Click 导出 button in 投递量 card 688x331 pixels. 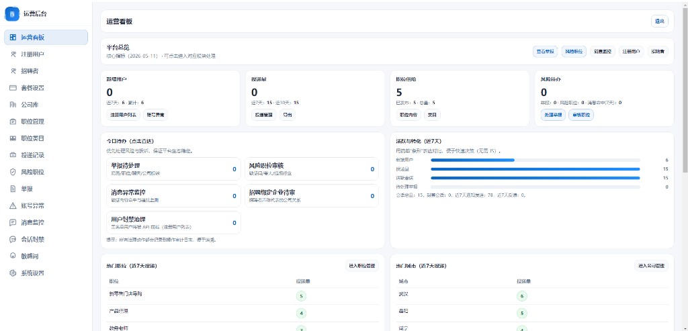tap(288, 115)
